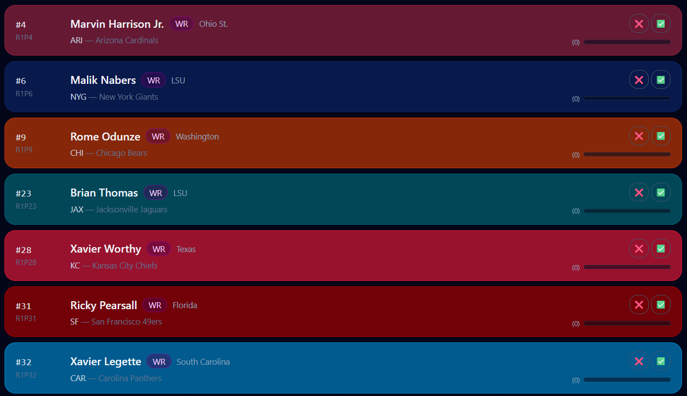Reject Xavier Worthy with the X icon
Viewport: 687px width, 396px height.
(x=639, y=249)
